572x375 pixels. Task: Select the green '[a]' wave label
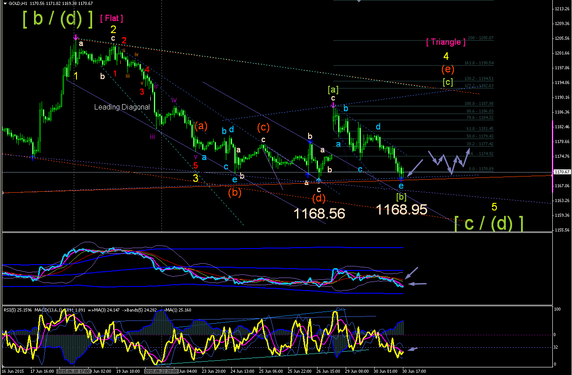[333, 89]
